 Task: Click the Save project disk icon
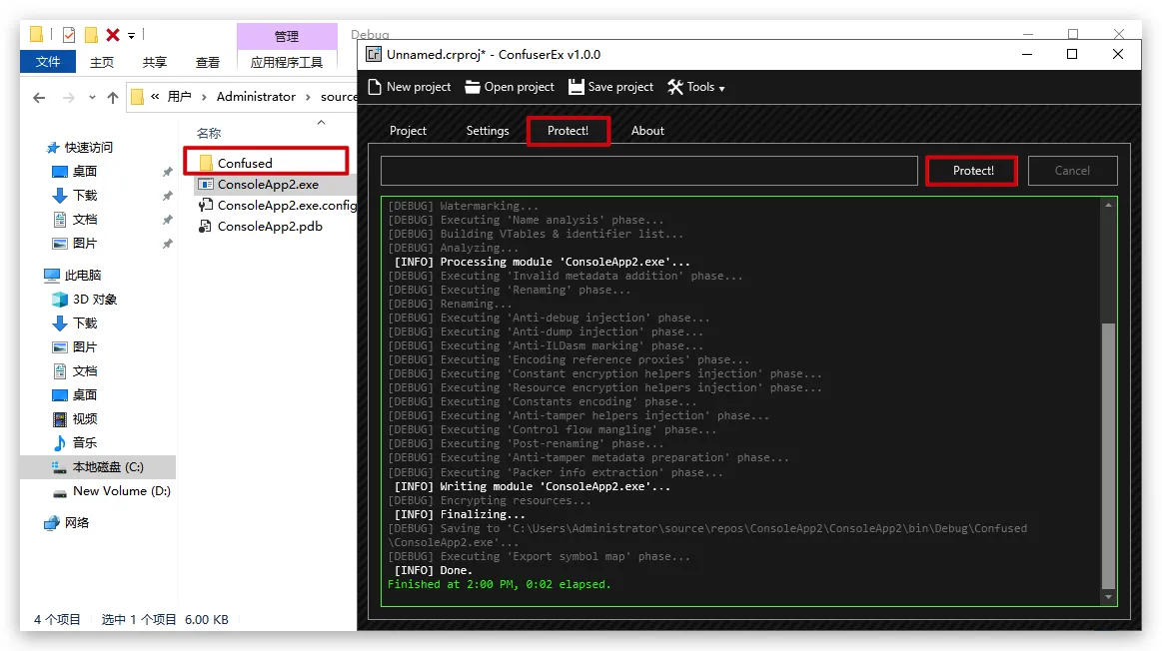pyautogui.click(x=577, y=87)
